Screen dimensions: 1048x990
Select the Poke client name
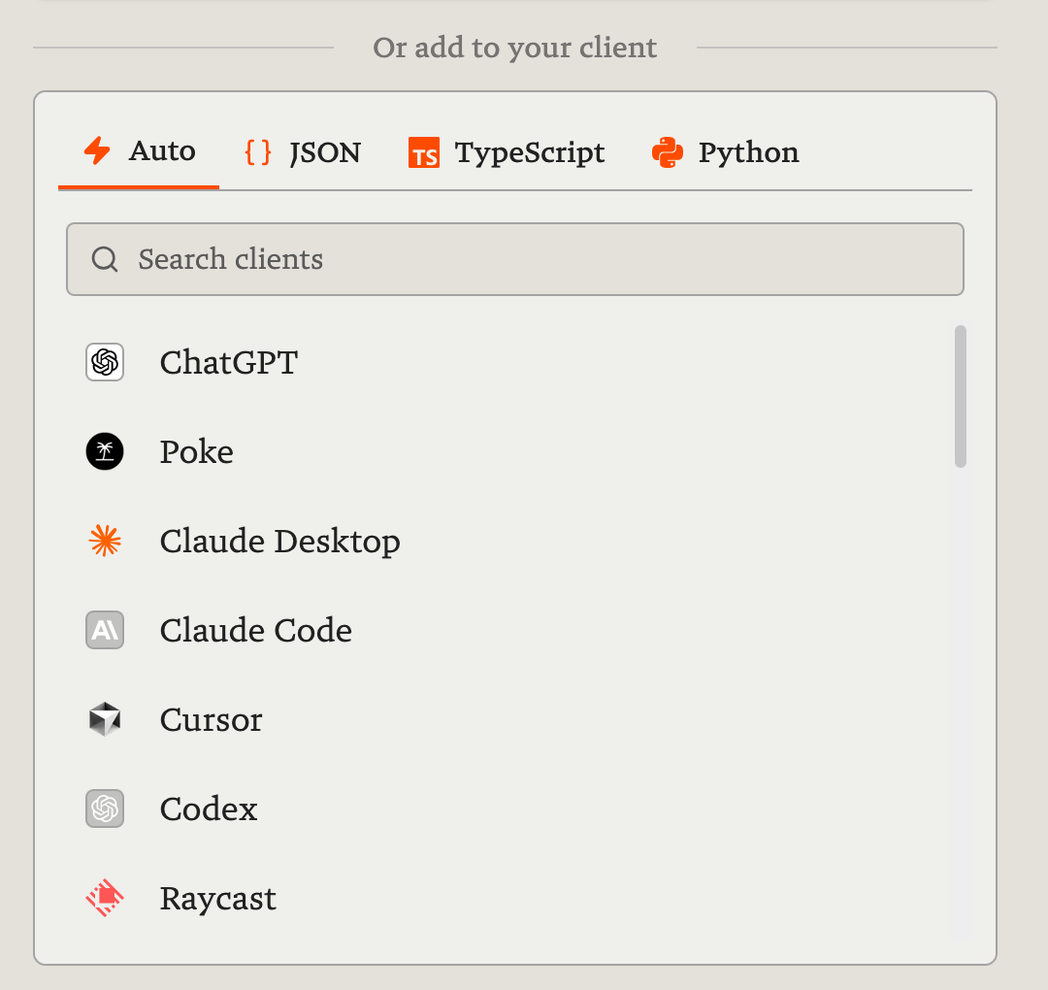point(196,452)
